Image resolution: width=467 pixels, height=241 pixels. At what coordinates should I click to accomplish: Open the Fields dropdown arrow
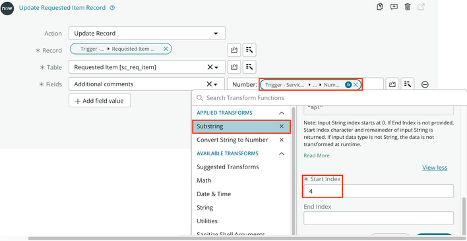216,85
